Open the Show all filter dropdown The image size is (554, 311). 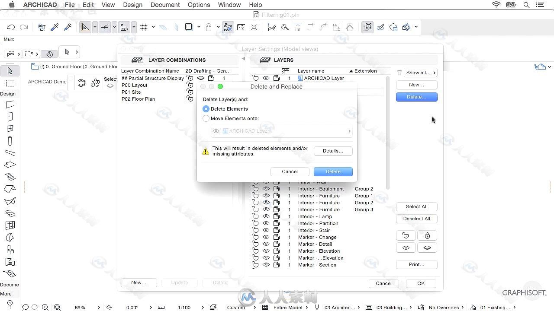click(421, 73)
